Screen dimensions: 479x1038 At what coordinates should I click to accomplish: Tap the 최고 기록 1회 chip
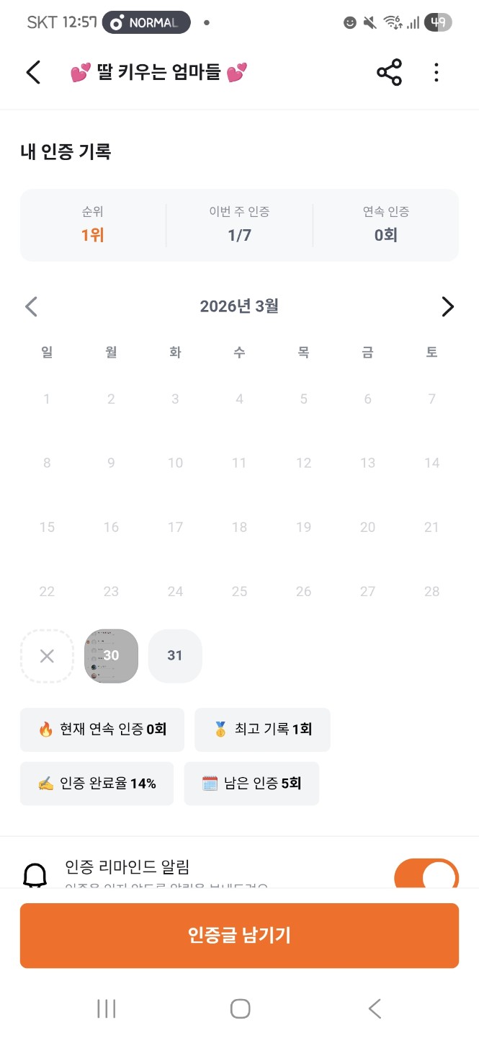pos(262,729)
